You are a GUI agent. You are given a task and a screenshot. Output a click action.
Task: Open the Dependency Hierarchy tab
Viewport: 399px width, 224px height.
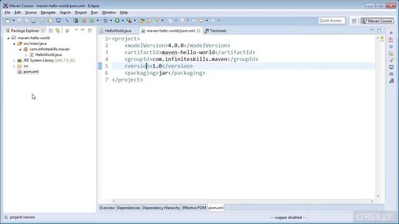[161, 208]
